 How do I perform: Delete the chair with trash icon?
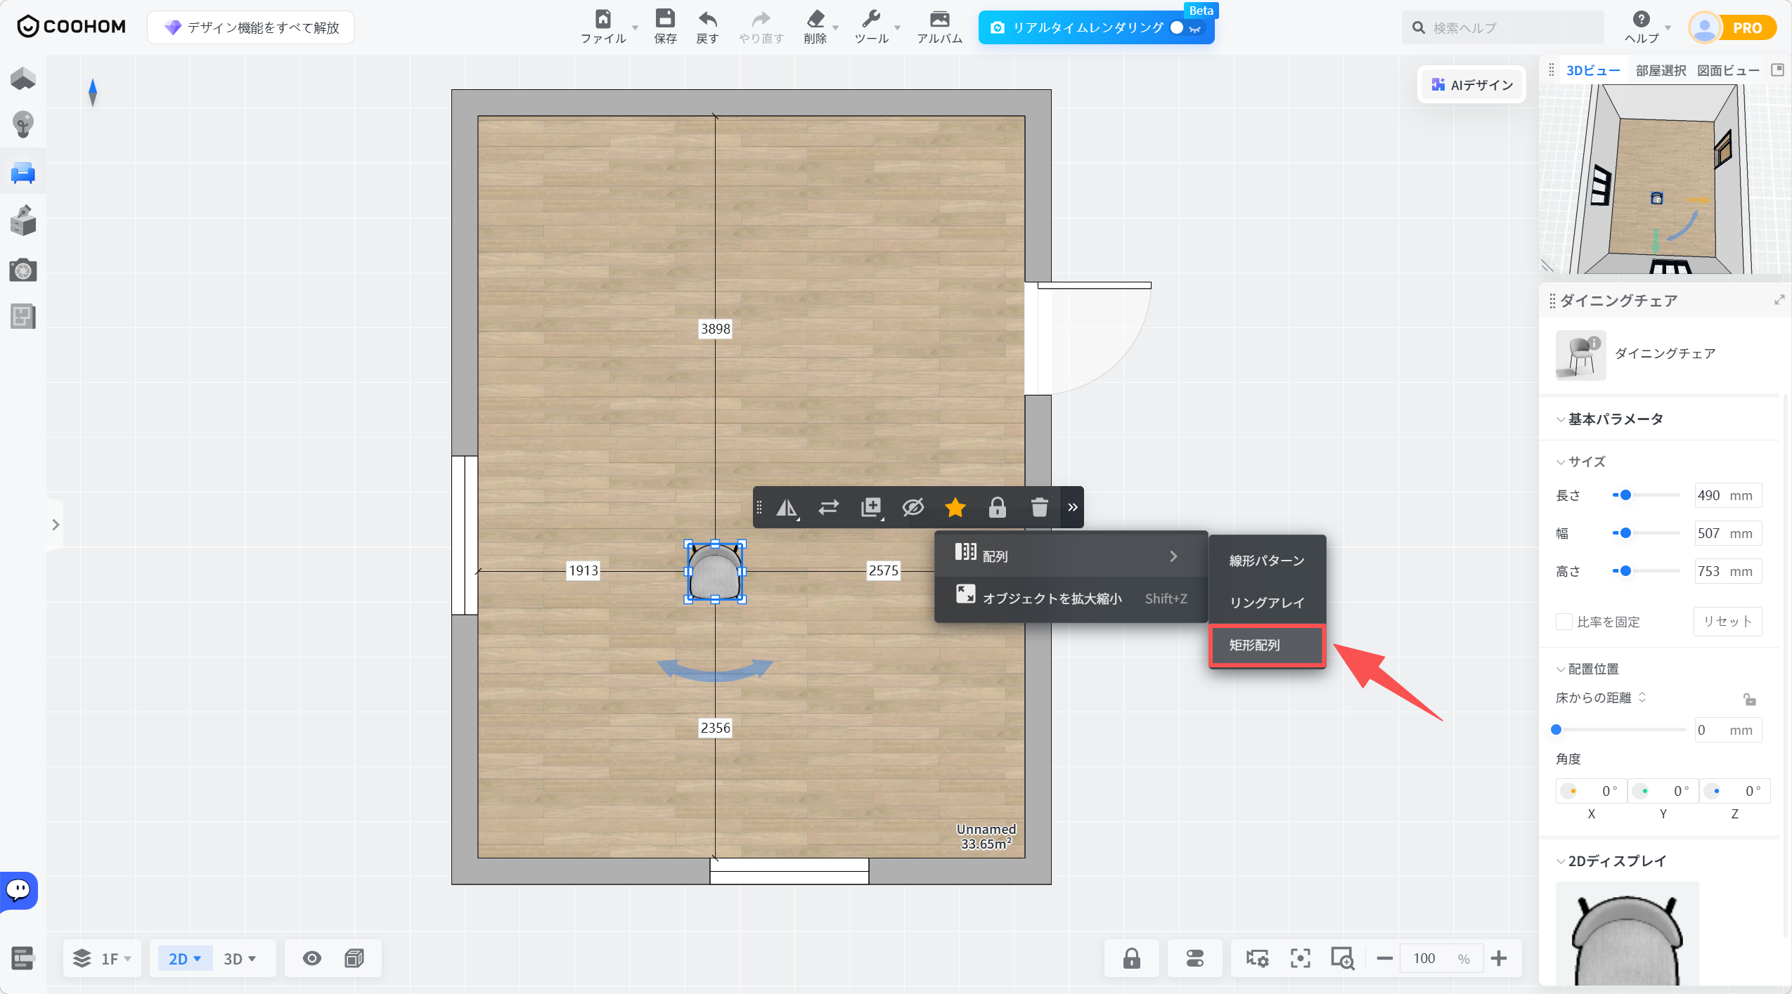1040,507
